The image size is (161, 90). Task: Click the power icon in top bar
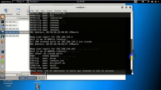[x=155, y=2]
